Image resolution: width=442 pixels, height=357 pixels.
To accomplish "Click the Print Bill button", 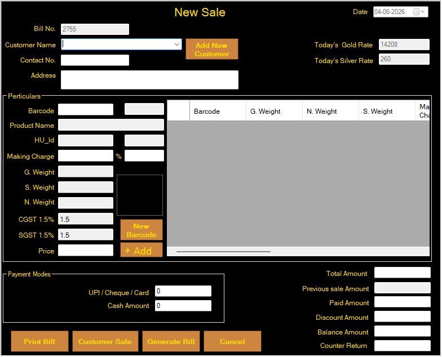I will 39,341.
